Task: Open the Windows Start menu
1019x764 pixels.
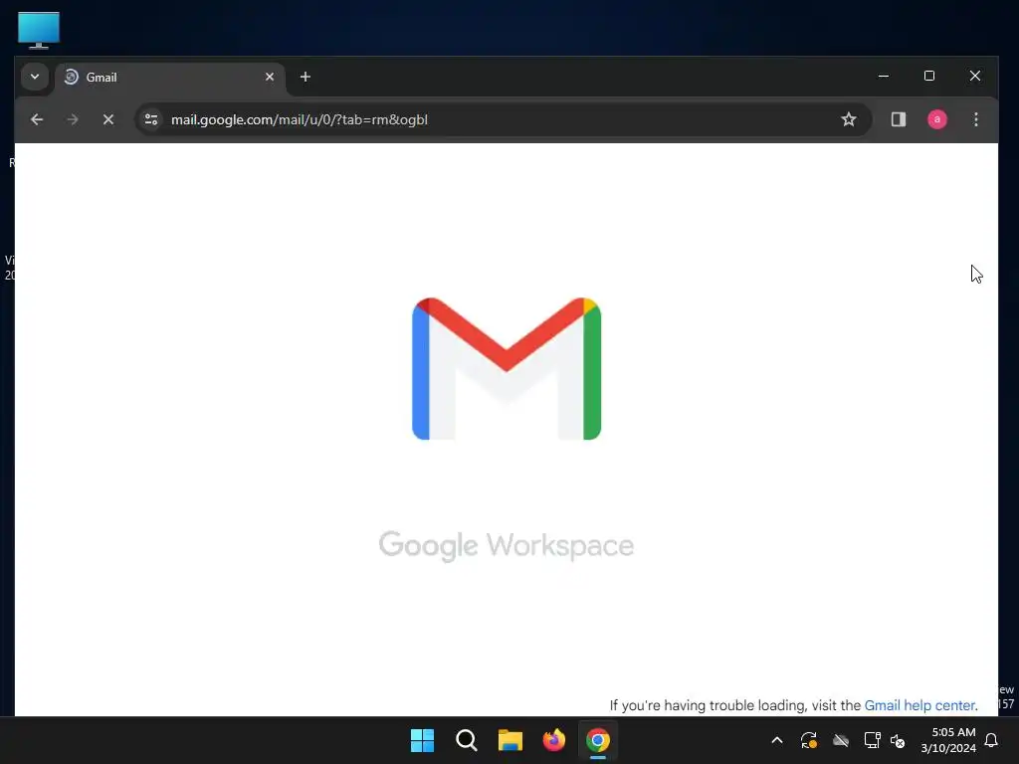Action: [x=422, y=740]
